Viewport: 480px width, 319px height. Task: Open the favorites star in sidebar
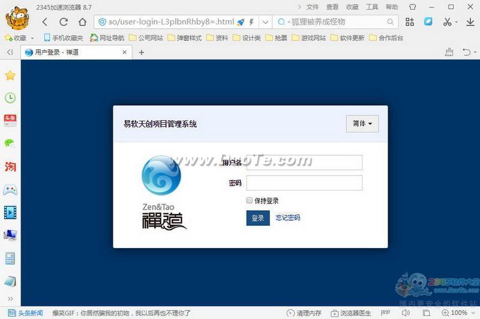[10, 76]
